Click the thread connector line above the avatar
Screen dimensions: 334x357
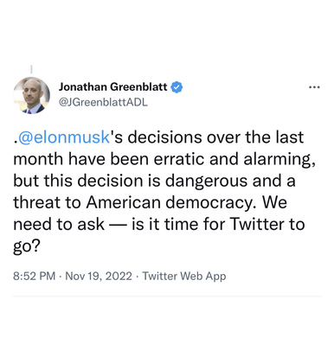point(31,69)
